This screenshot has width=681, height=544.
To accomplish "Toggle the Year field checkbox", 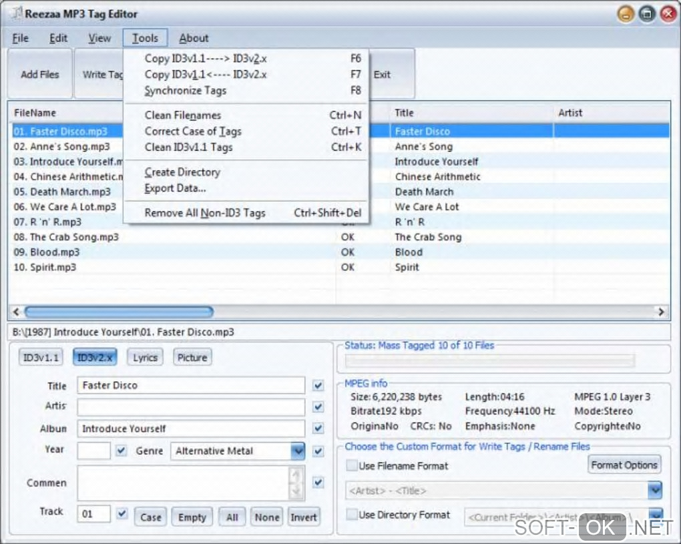I will 121,451.
